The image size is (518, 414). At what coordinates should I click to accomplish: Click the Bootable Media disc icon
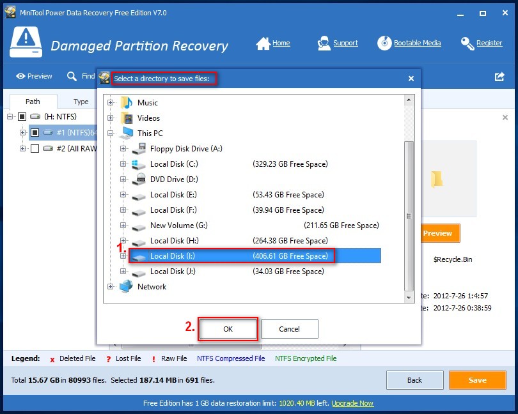tap(384, 43)
